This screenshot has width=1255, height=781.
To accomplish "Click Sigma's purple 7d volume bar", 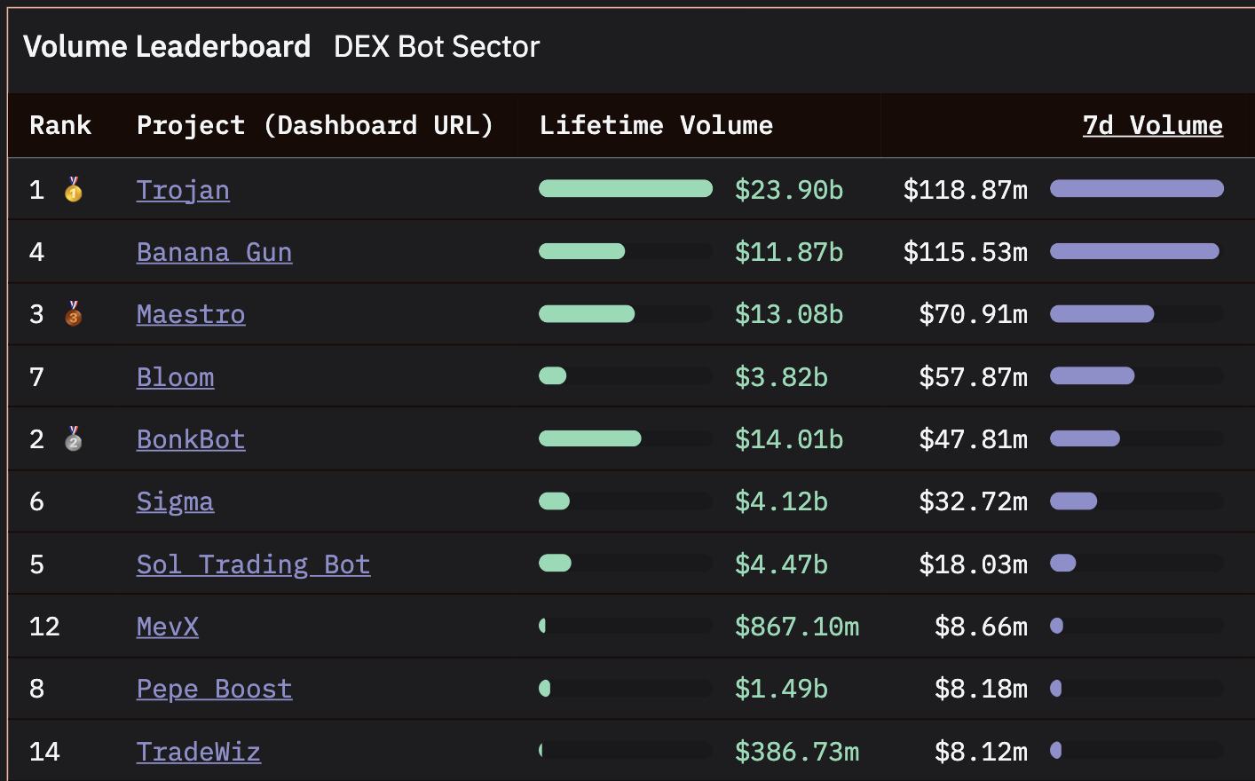I will (x=1074, y=501).
